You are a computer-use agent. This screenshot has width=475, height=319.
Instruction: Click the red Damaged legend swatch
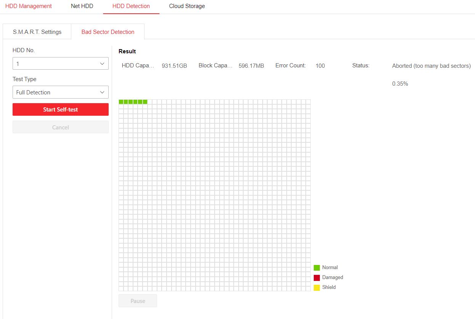tap(317, 278)
